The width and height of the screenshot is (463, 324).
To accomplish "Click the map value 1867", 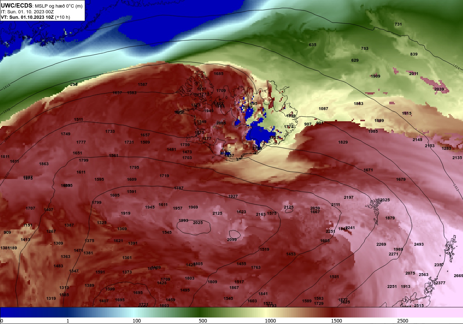I will 234,288.
